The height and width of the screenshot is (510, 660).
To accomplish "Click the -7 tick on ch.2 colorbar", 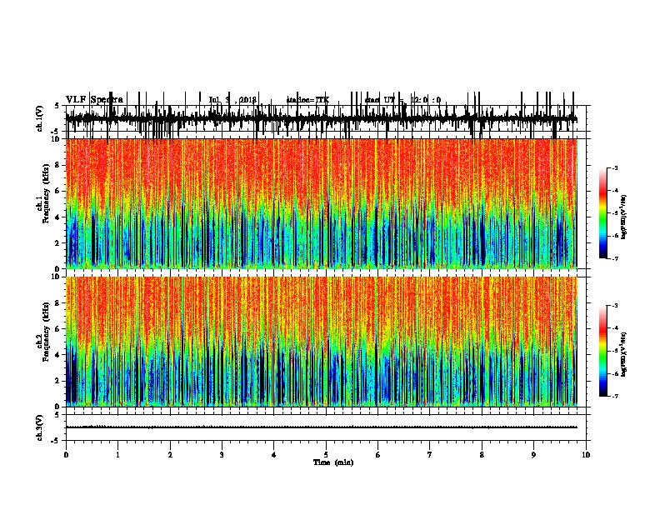I will tap(614, 396).
